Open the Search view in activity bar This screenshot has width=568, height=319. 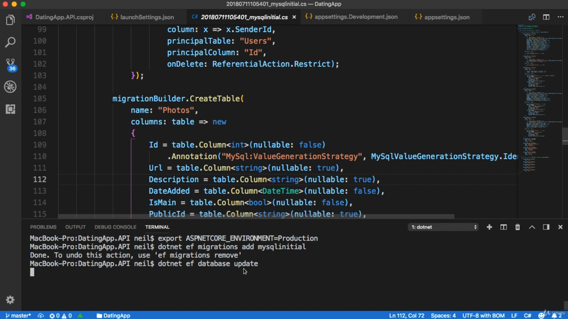pos(10,43)
